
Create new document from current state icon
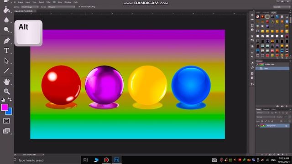point(277,106)
